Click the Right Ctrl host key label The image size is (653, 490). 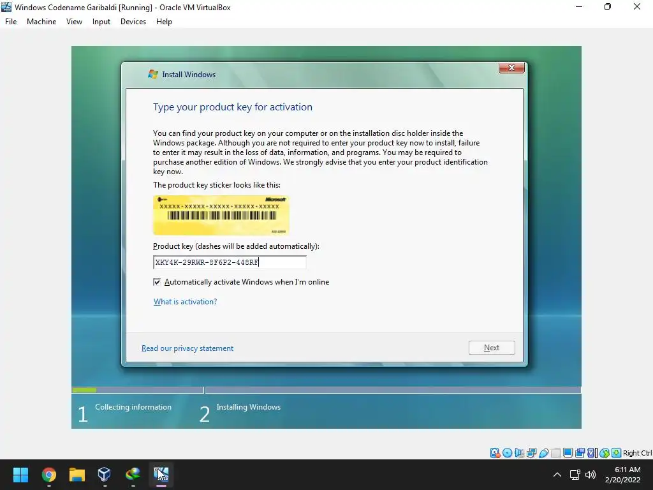click(x=638, y=453)
